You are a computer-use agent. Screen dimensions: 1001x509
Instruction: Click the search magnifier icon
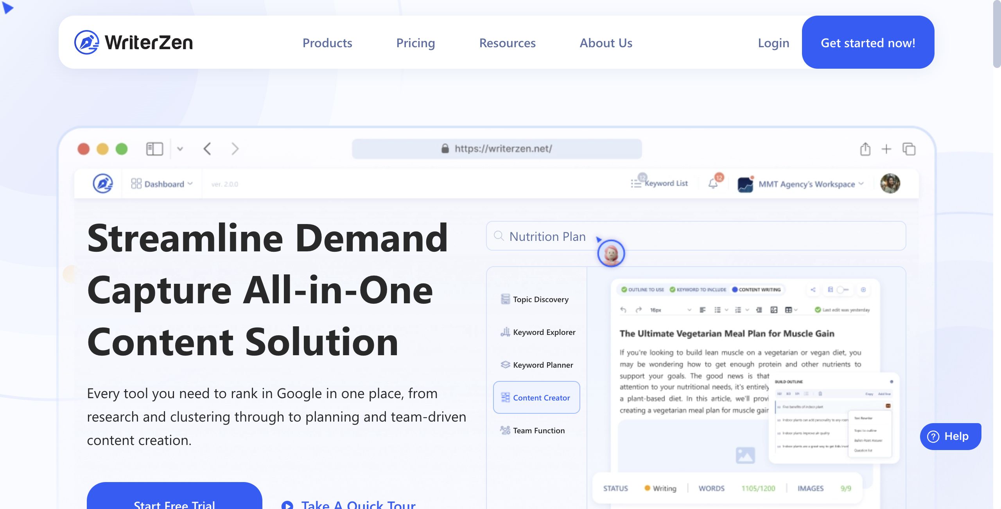499,236
